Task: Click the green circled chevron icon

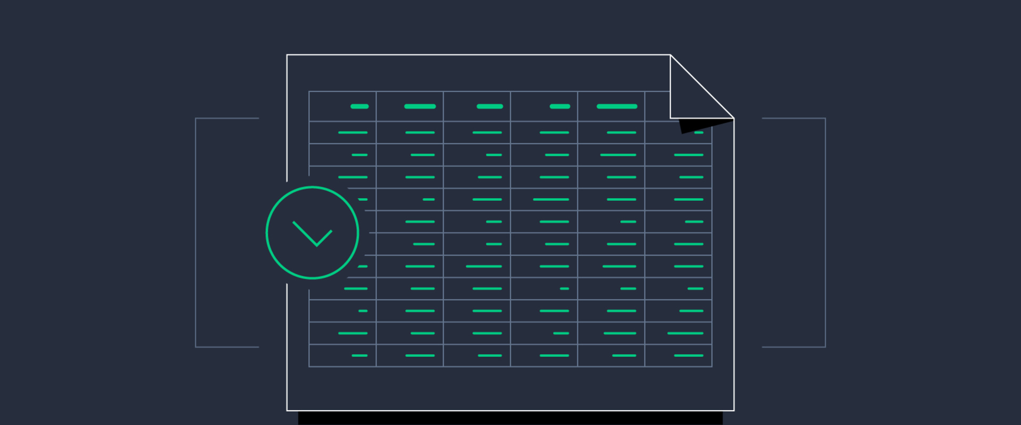Action: coord(312,233)
